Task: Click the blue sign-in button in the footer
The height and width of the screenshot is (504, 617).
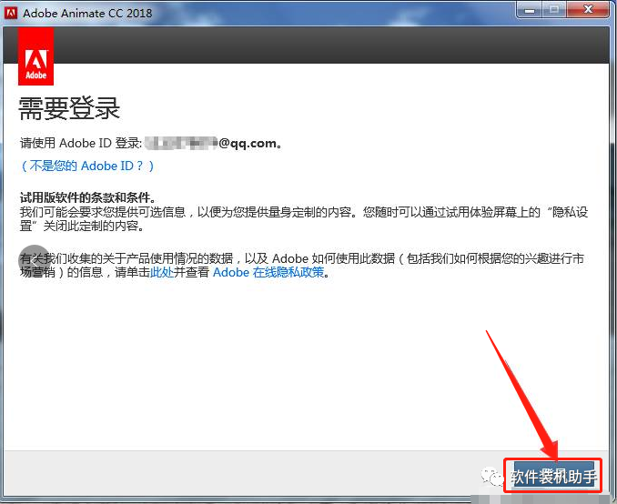Action: 553,475
